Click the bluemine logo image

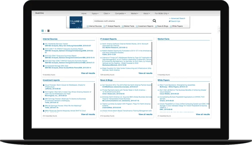pos(76,22)
